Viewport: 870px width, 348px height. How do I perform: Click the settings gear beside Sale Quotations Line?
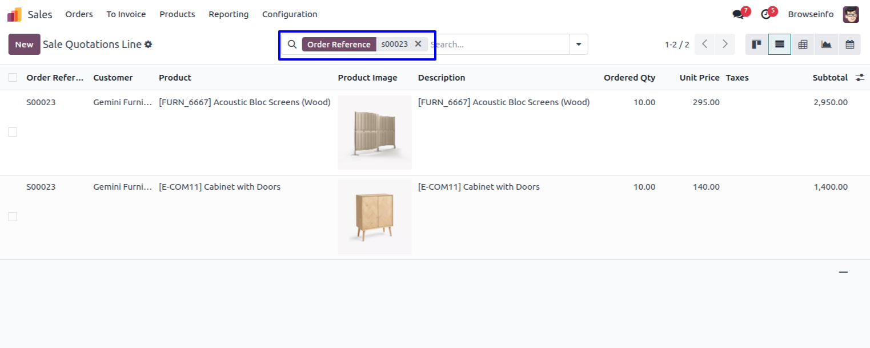148,45
